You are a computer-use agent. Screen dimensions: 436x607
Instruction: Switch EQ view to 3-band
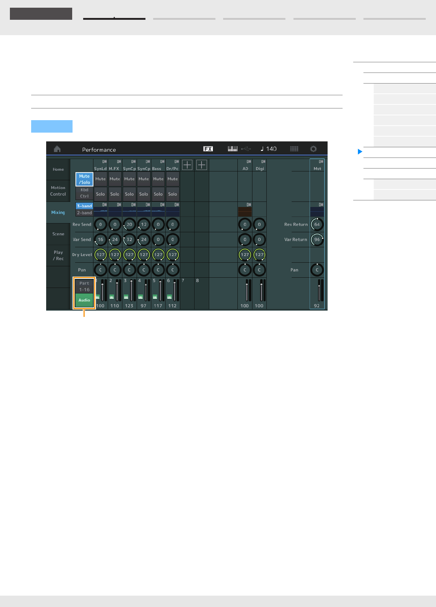click(x=84, y=206)
